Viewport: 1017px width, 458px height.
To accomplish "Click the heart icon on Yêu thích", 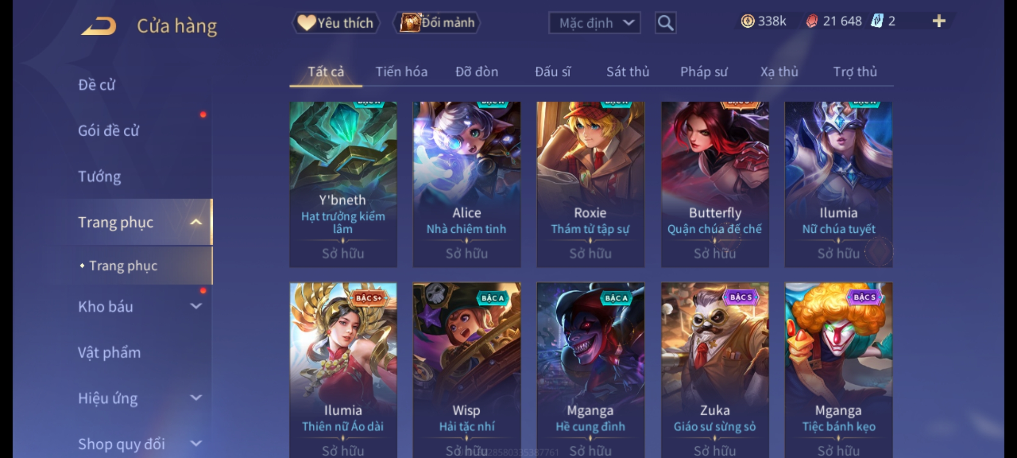I will click(x=306, y=22).
